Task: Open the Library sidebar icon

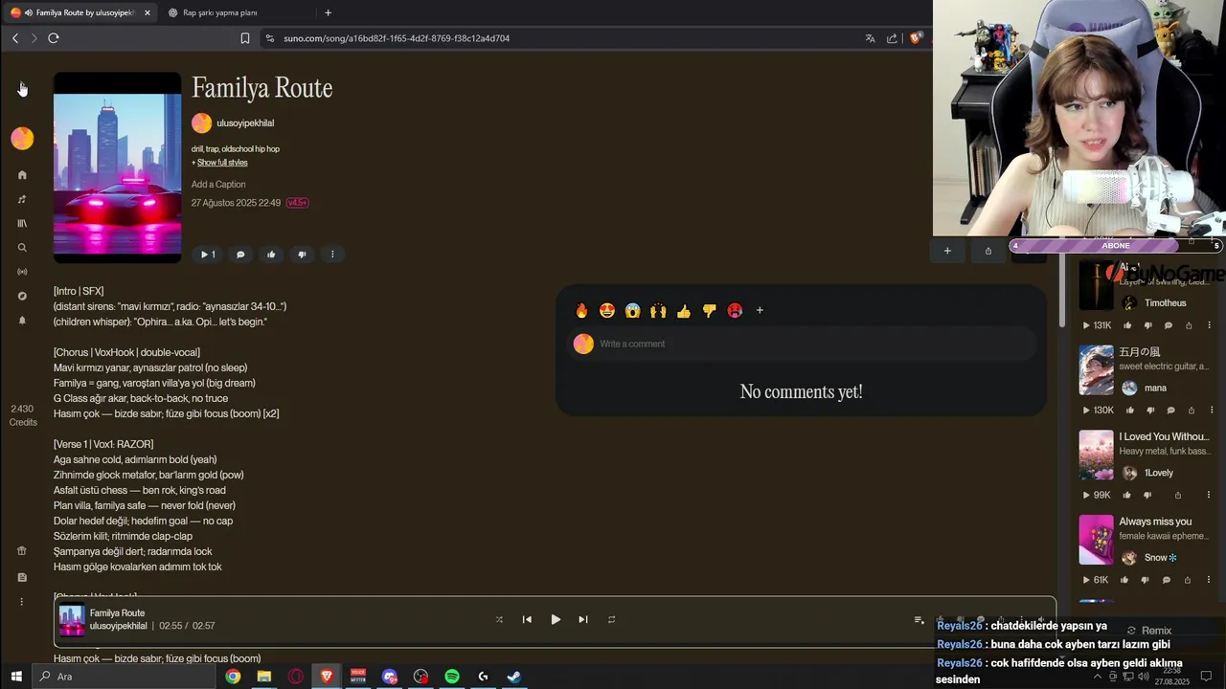Action: 22,223
